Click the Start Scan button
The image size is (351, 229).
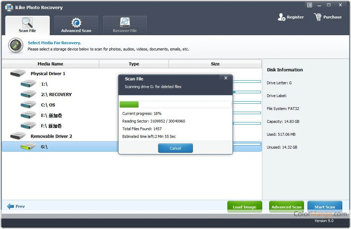325,207
